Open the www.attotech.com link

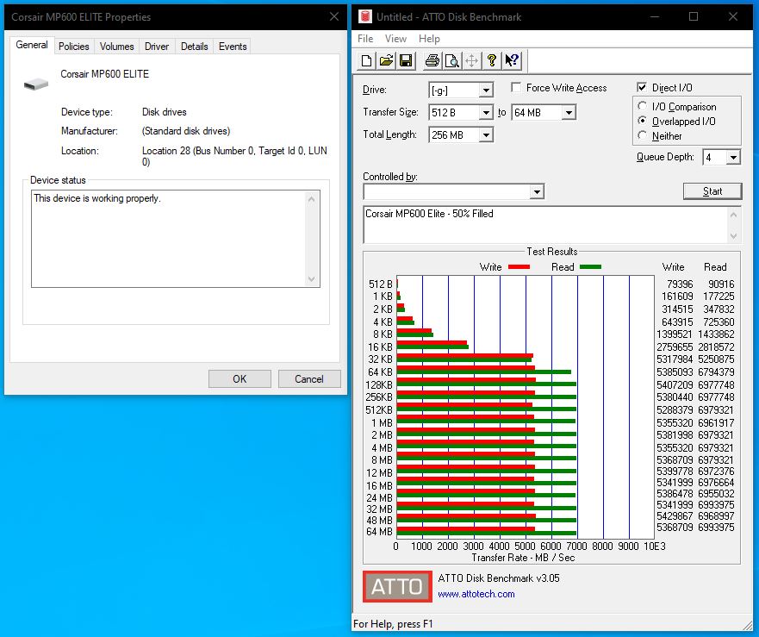pyautogui.click(x=476, y=594)
